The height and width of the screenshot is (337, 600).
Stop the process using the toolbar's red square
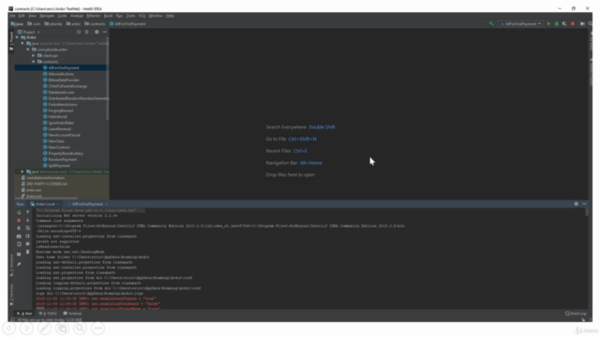573,23
